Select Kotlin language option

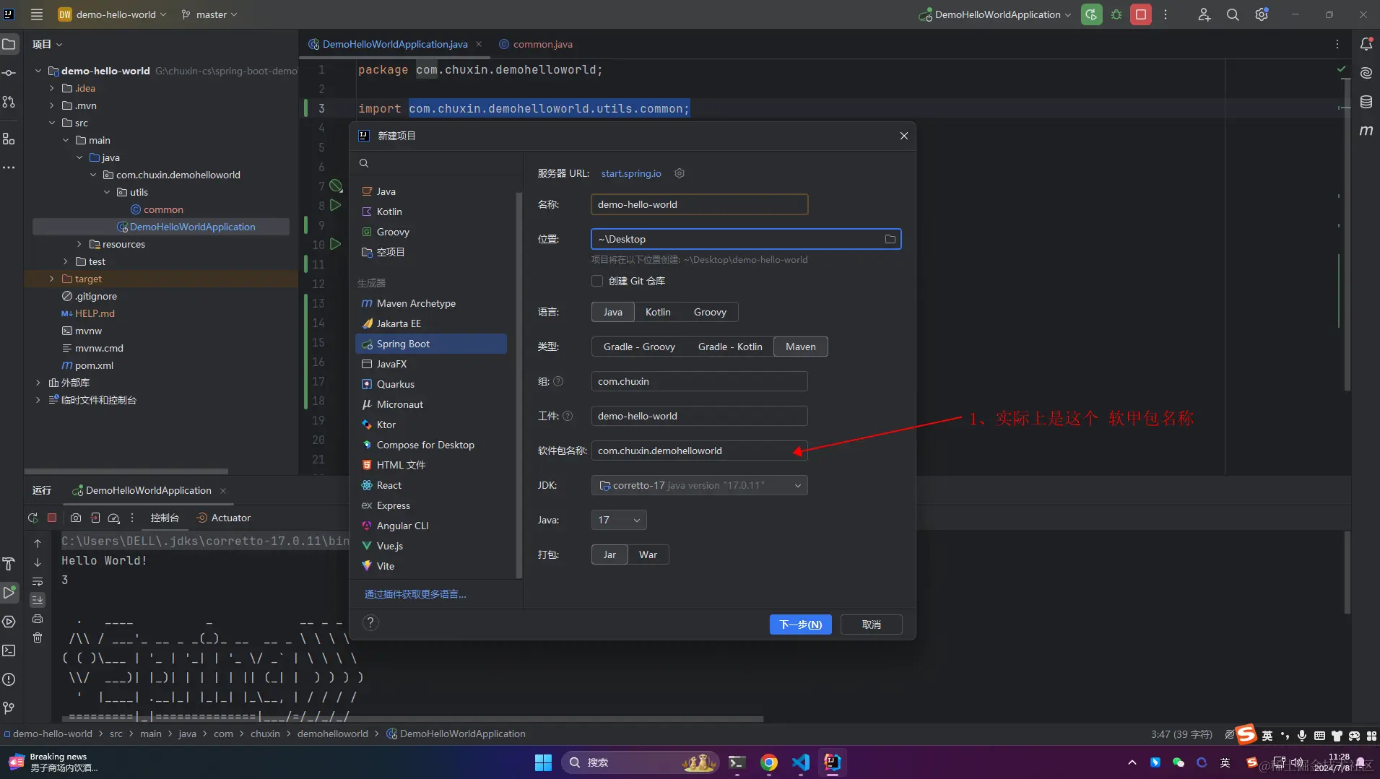[x=658, y=312]
